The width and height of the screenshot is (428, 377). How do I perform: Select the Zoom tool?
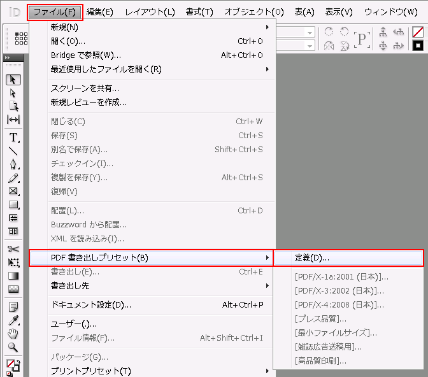tap(13, 347)
